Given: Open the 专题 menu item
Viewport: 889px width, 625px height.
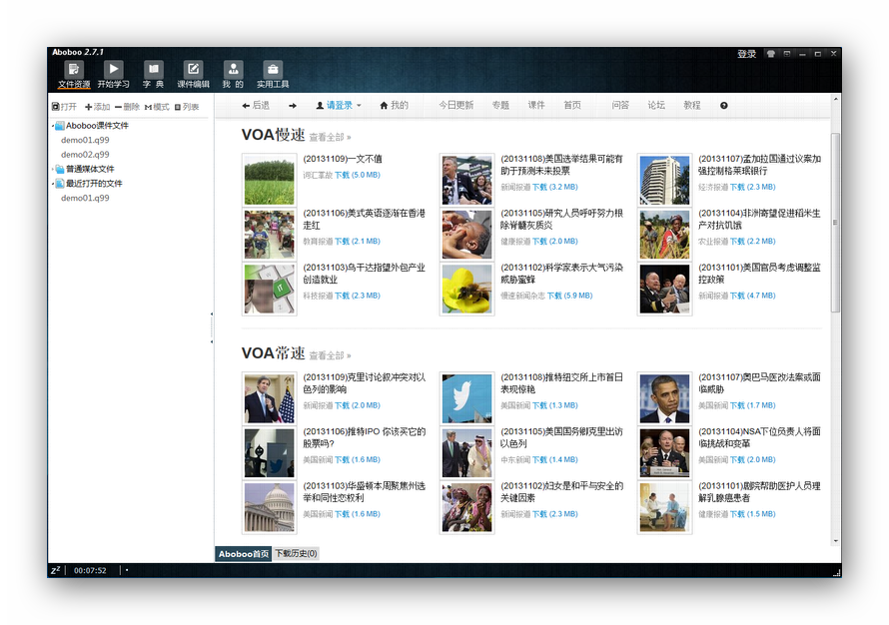Looking at the screenshot, I should tap(500, 105).
